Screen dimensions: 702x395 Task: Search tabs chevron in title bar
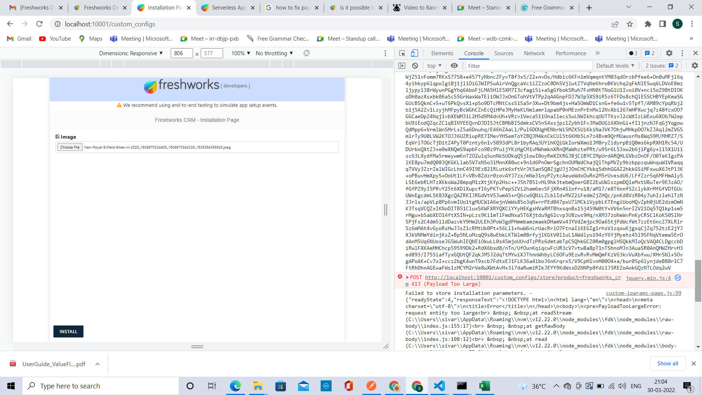point(629,7)
